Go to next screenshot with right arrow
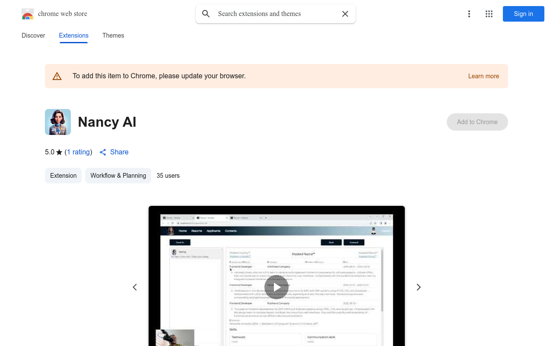The image size is (553, 346). pos(418,287)
